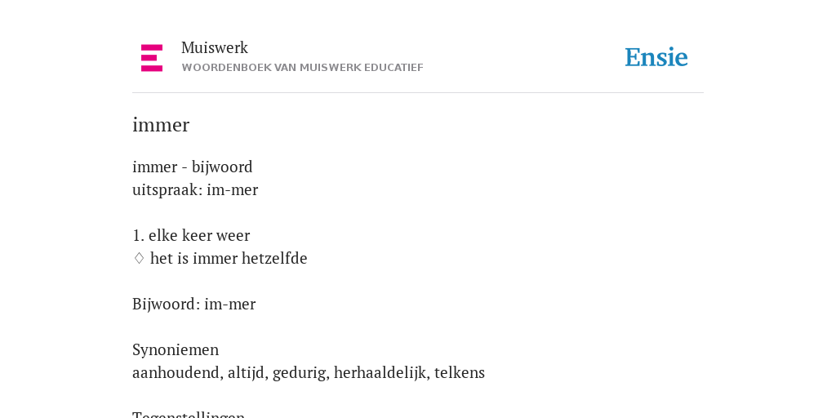836x418 pixels.
Task: Click definition '1. elke keer weer'
Action: pyautogui.click(x=191, y=235)
